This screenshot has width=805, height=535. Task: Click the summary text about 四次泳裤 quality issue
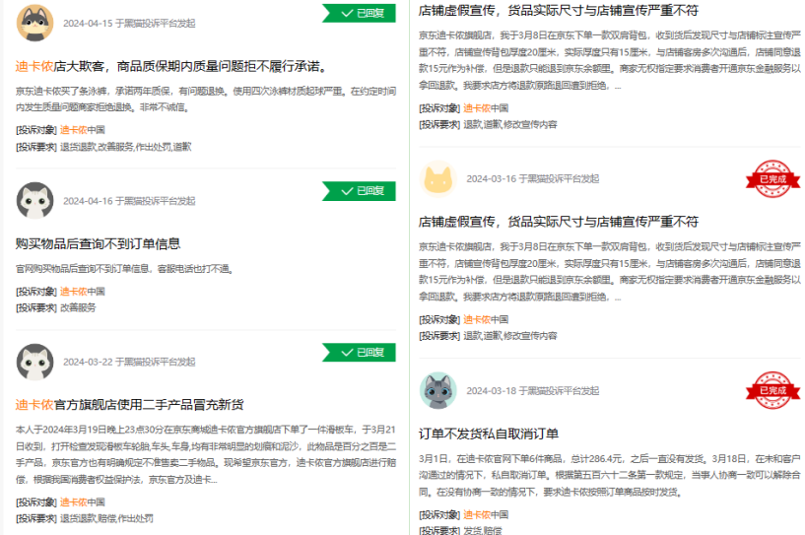[205, 100]
